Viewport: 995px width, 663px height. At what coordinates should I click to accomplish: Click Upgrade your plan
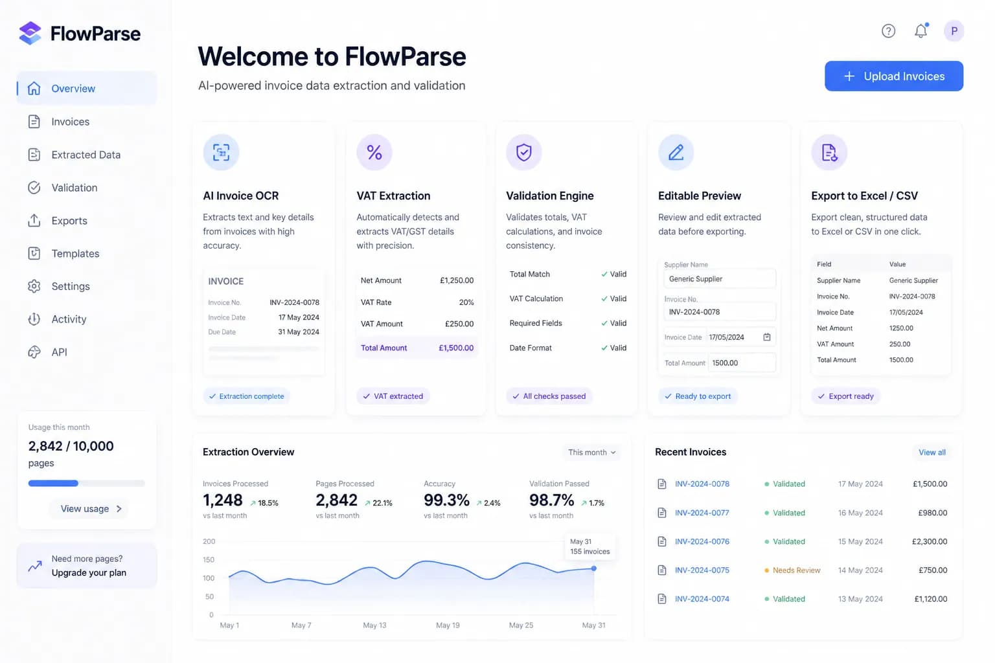(x=89, y=573)
